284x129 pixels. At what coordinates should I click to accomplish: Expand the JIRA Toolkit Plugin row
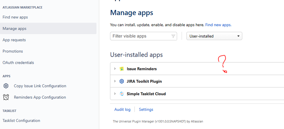(115, 81)
